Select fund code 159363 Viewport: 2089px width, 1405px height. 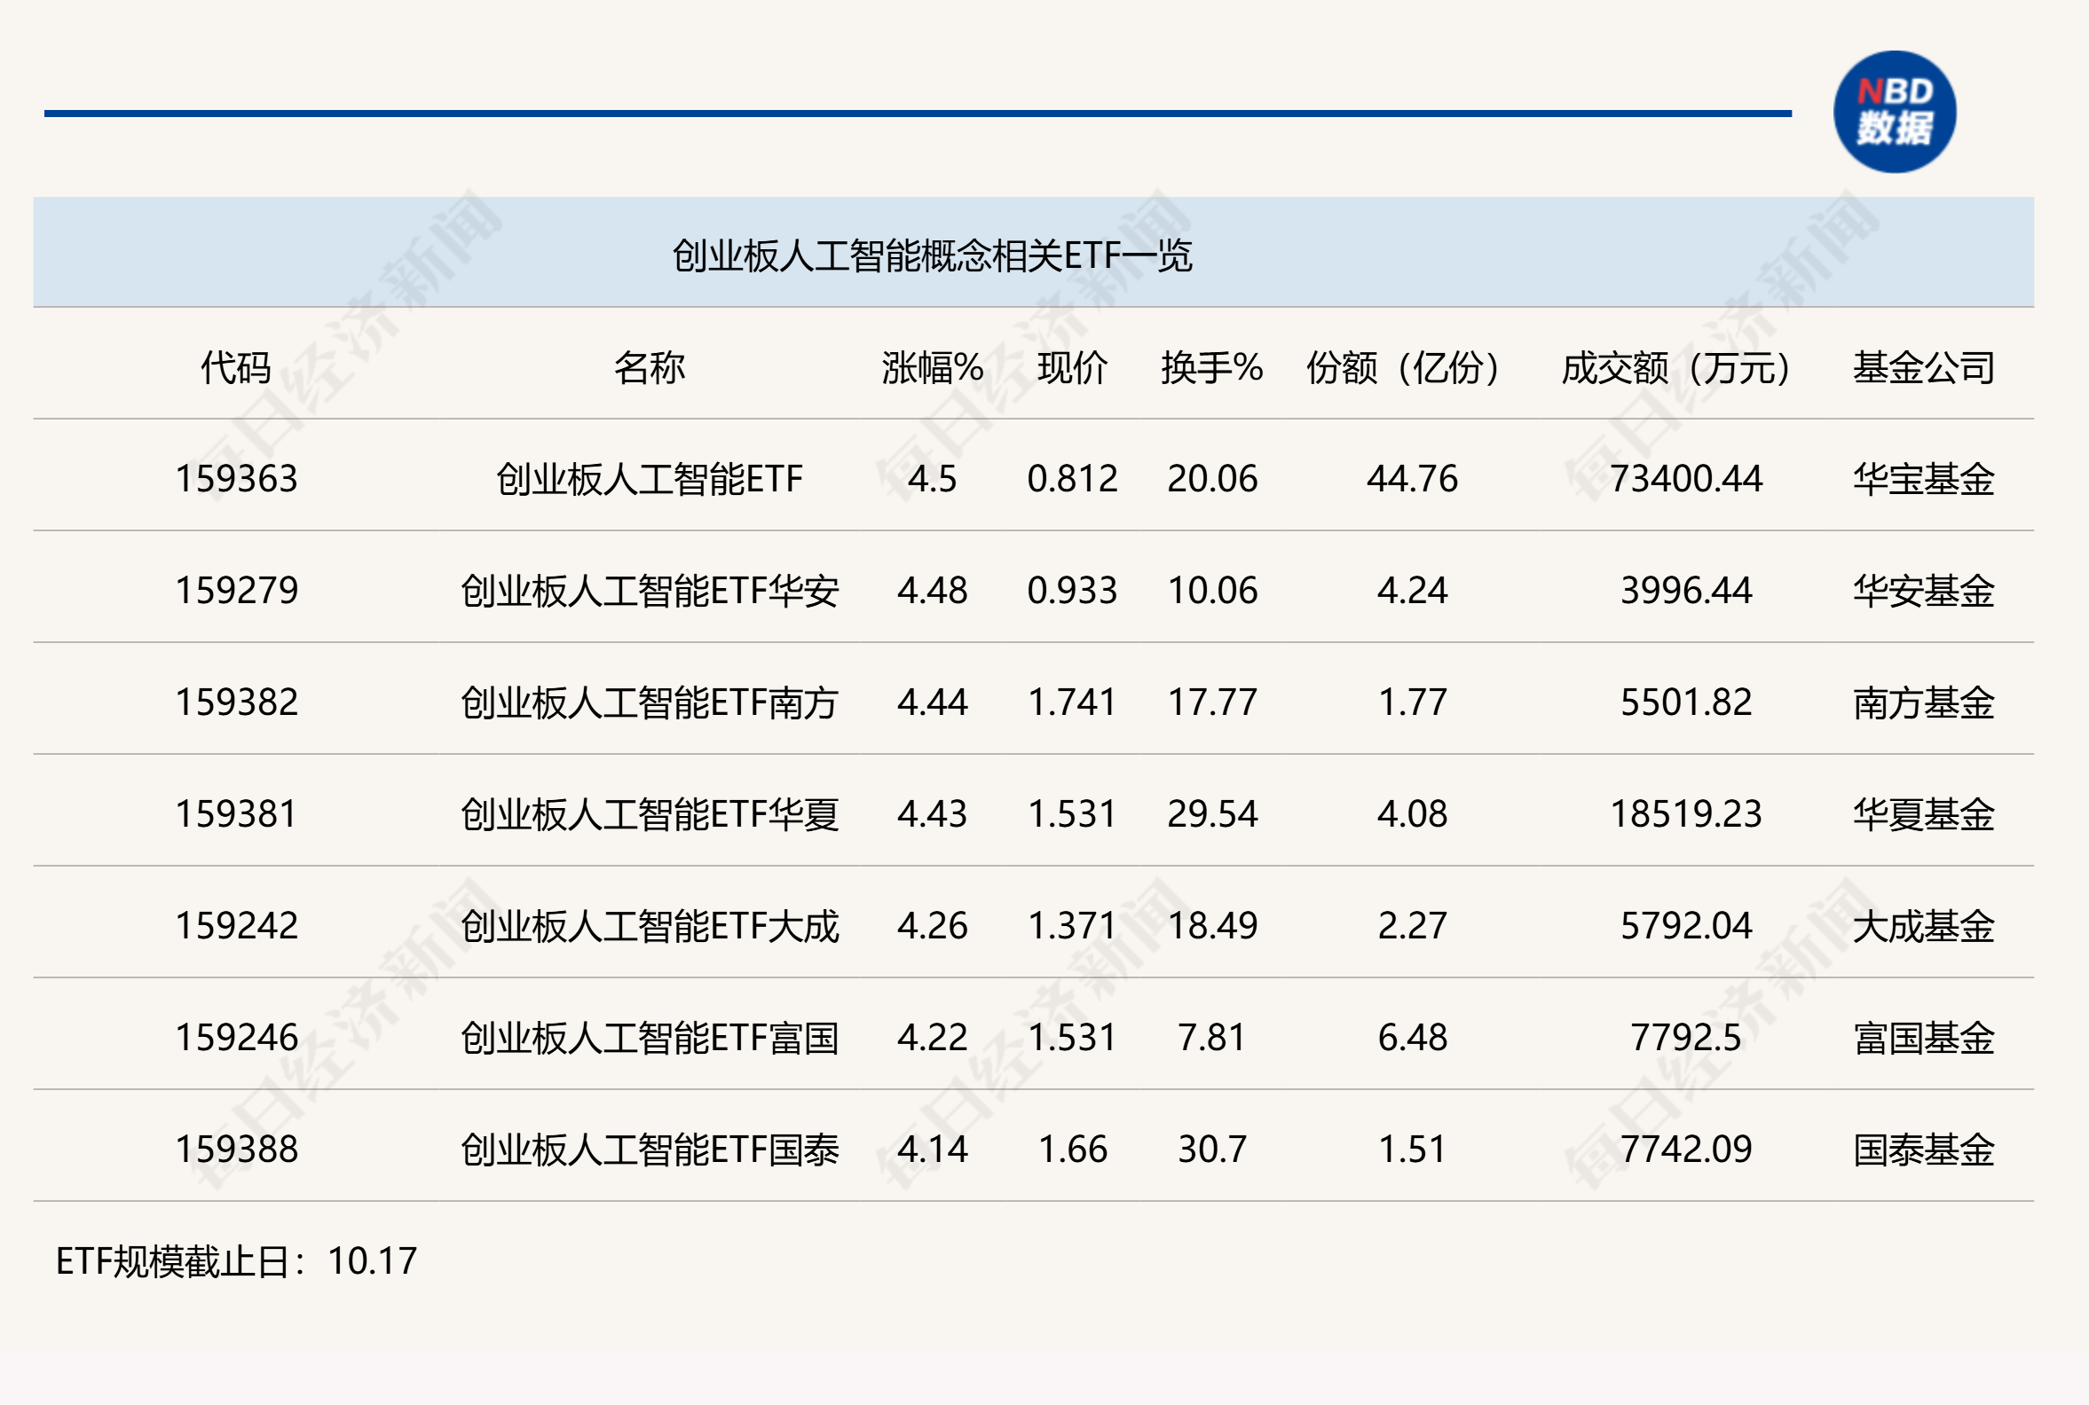coord(236,478)
